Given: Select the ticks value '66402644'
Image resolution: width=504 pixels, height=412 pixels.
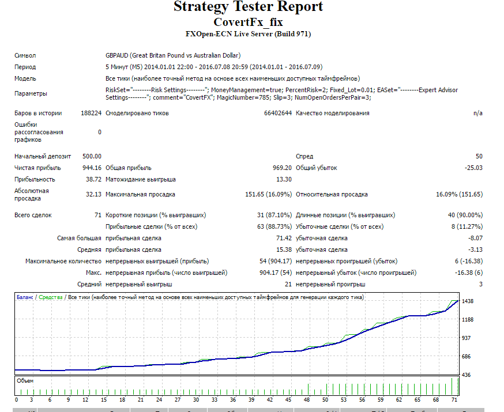Looking at the screenshot, I should (x=278, y=113).
